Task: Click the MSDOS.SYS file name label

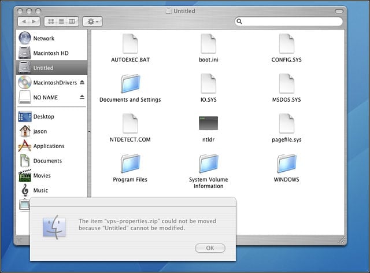Action: click(287, 99)
